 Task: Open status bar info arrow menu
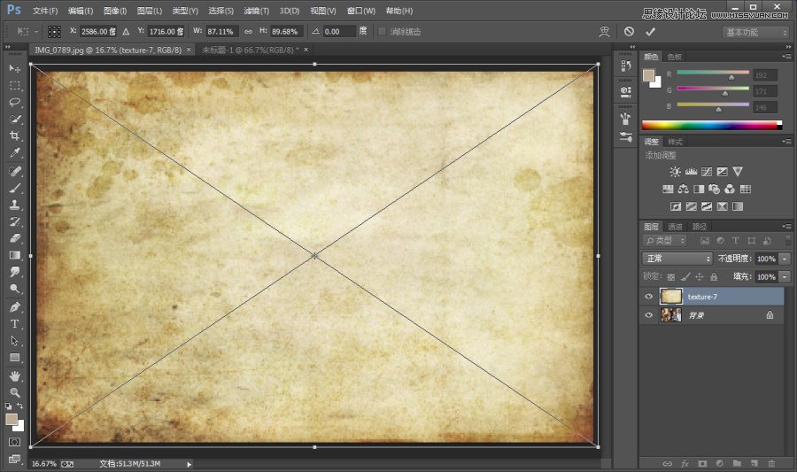(x=190, y=464)
